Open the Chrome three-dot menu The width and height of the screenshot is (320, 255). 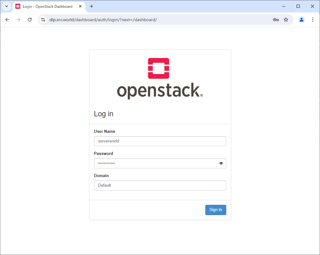point(312,20)
